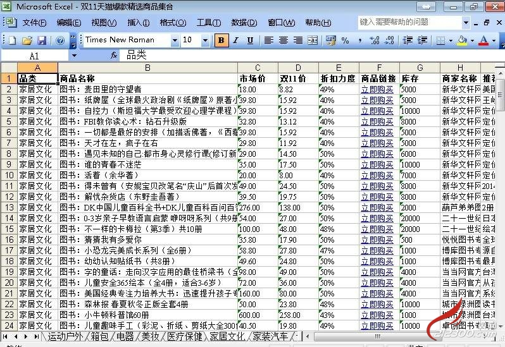This screenshot has height=347, width=505.
Task: Click Merge and Center icon
Action: coord(313,40)
